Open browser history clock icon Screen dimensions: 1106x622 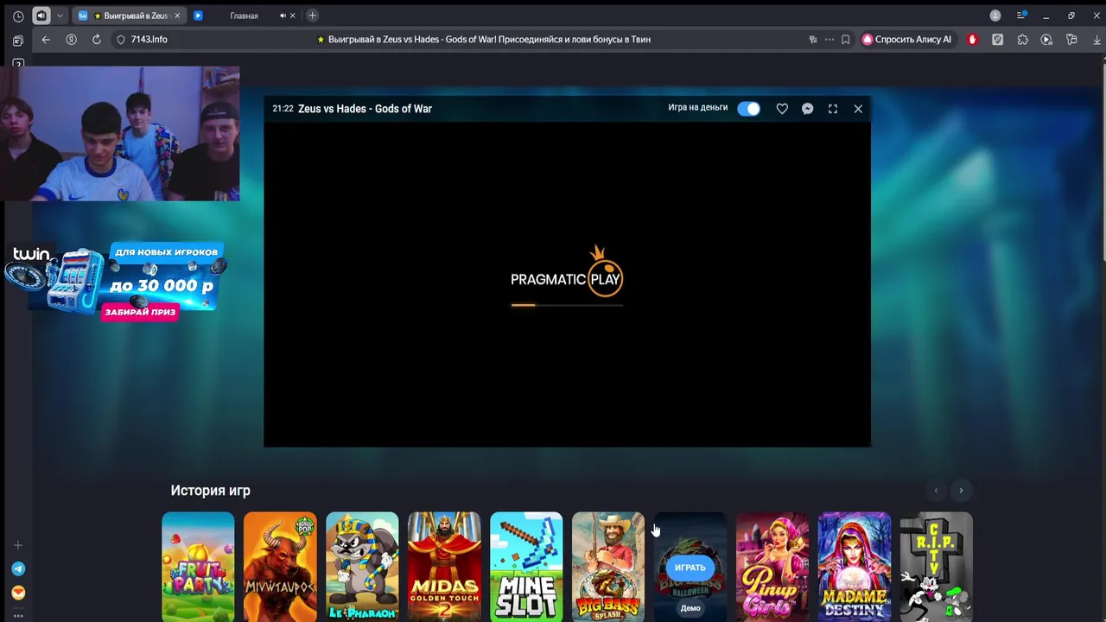tap(18, 16)
